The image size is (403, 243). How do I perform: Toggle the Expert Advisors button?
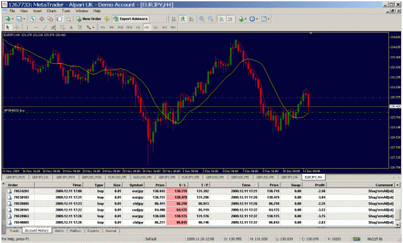[130, 19]
